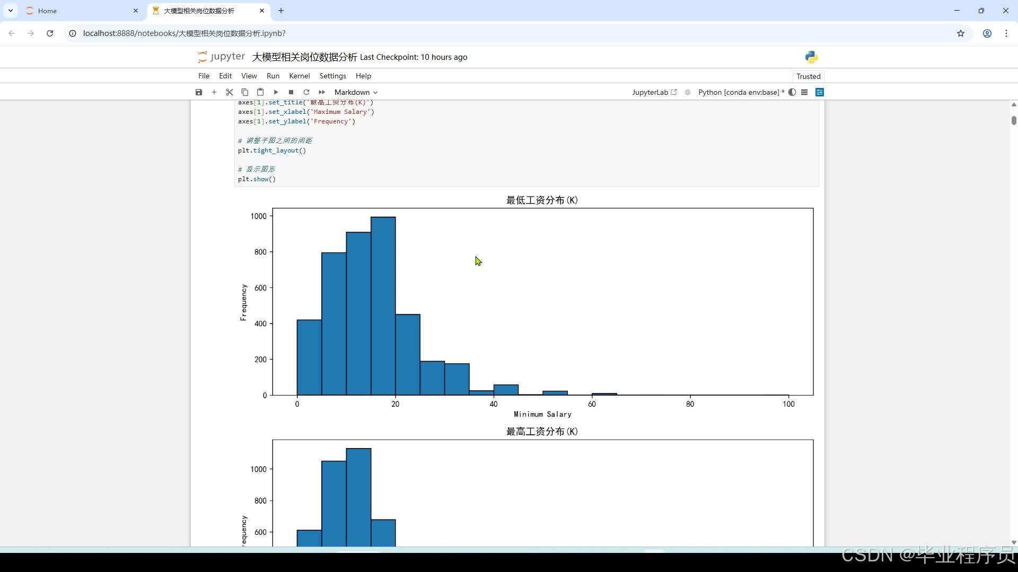Viewport: 1018px width, 572px height.
Task: Restart kernel and run all cells
Action: point(322,92)
